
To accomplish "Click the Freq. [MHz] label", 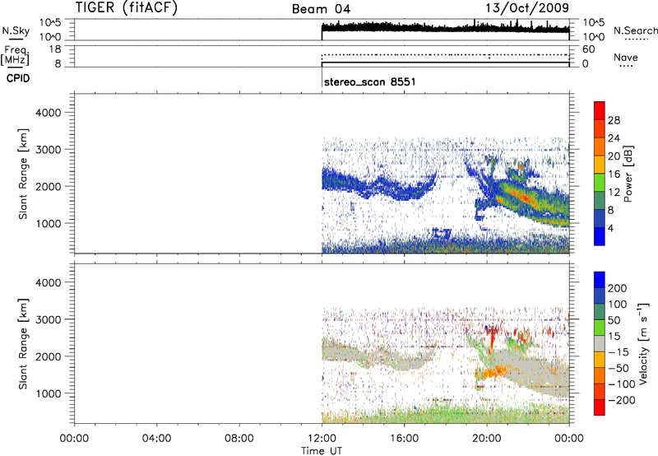I will (x=15, y=55).
